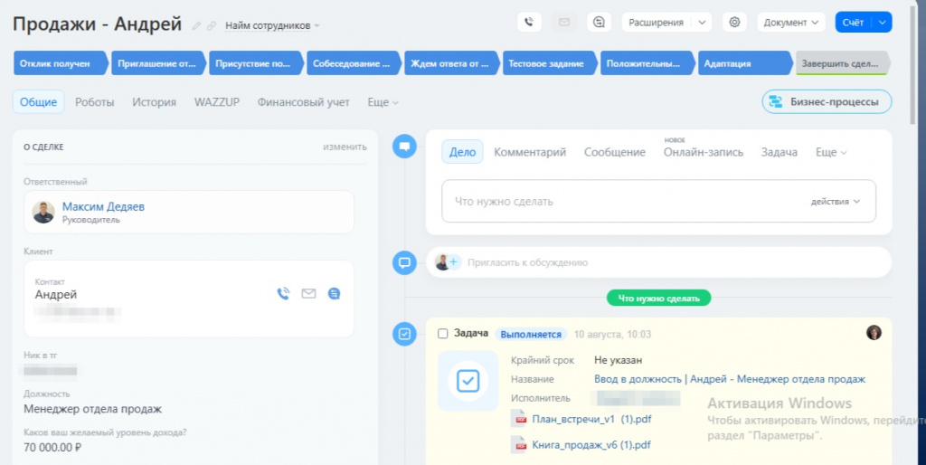Set stage to Отклик получен
Viewport: 926px width, 465px height.
tap(59, 63)
